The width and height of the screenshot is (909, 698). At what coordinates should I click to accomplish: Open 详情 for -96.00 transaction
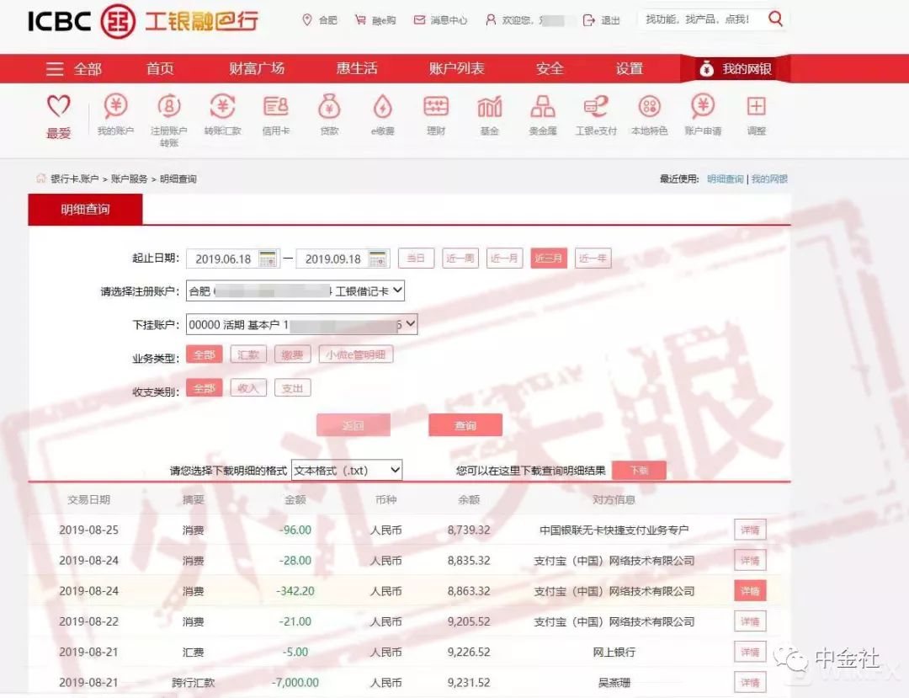point(750,530)
